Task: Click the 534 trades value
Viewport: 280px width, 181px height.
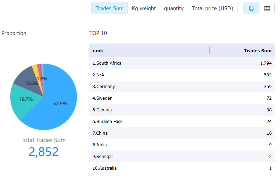Action: (x=268, y=75)
